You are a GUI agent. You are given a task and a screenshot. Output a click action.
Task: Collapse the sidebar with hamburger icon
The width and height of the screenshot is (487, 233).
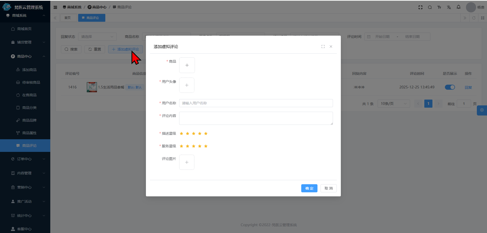[55, 7]
